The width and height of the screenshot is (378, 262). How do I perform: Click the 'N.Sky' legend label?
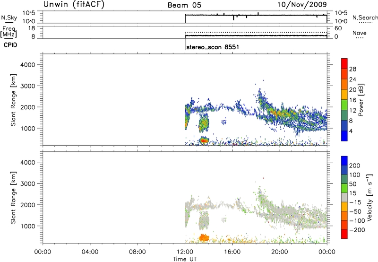click(9, 17)
